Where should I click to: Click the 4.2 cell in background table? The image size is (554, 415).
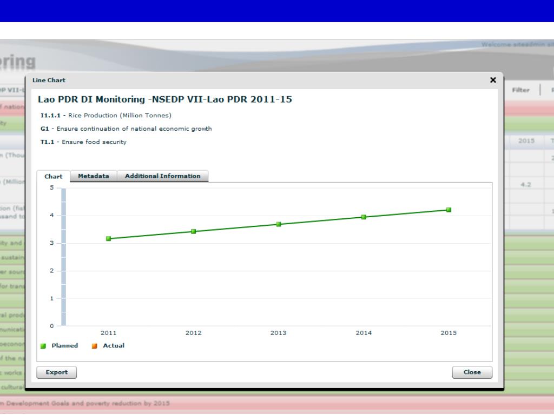tap(526, 185)
